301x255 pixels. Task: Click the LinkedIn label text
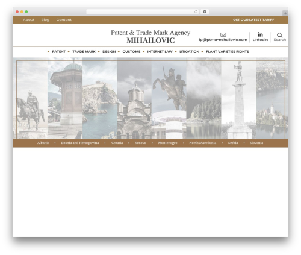pyautogui.click(x=260, y=40)
